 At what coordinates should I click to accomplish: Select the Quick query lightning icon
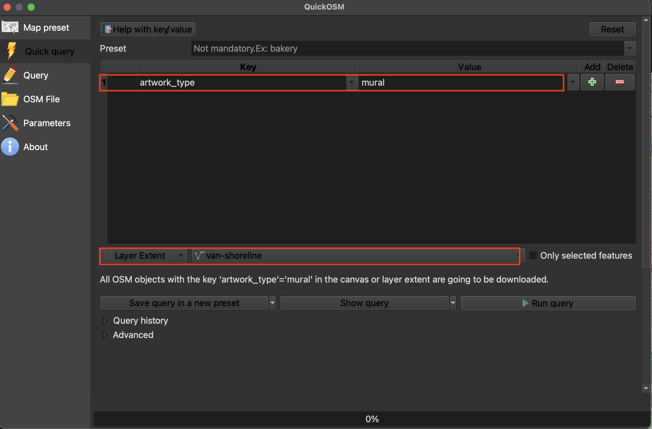click(x=12, y=51)
